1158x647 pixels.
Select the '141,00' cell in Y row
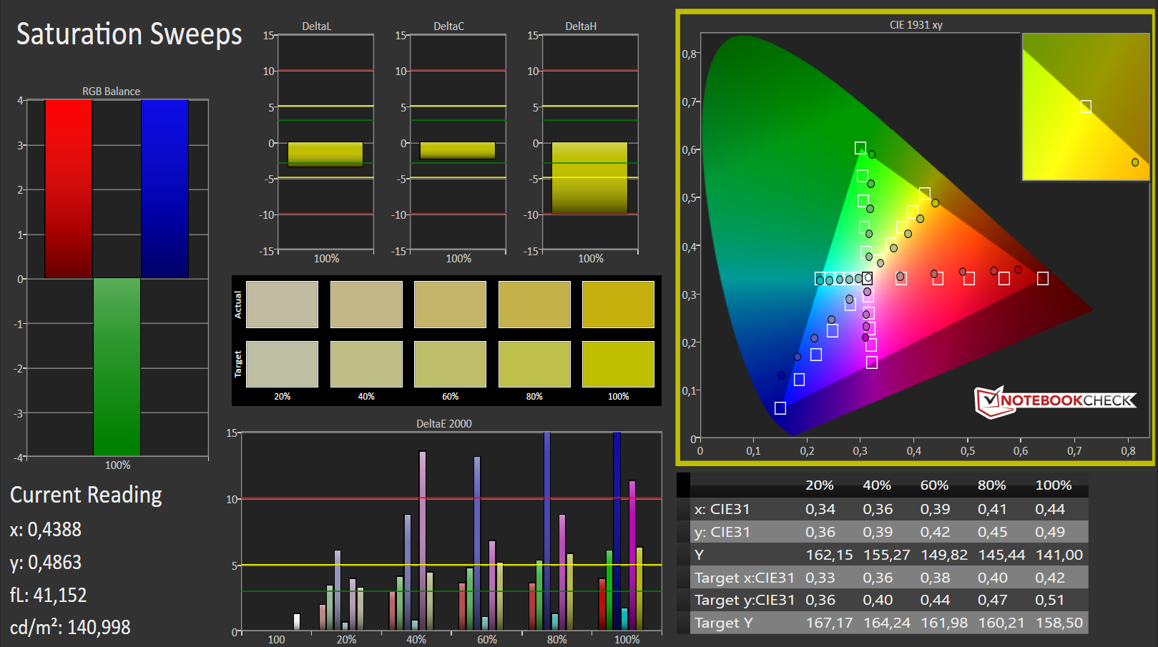[1059, 555]
